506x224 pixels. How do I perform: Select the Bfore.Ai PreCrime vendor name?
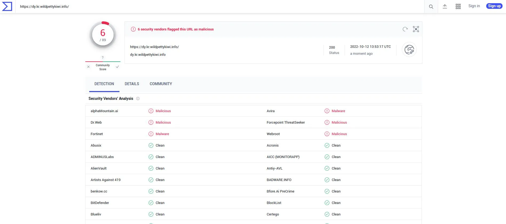(281, 191)
